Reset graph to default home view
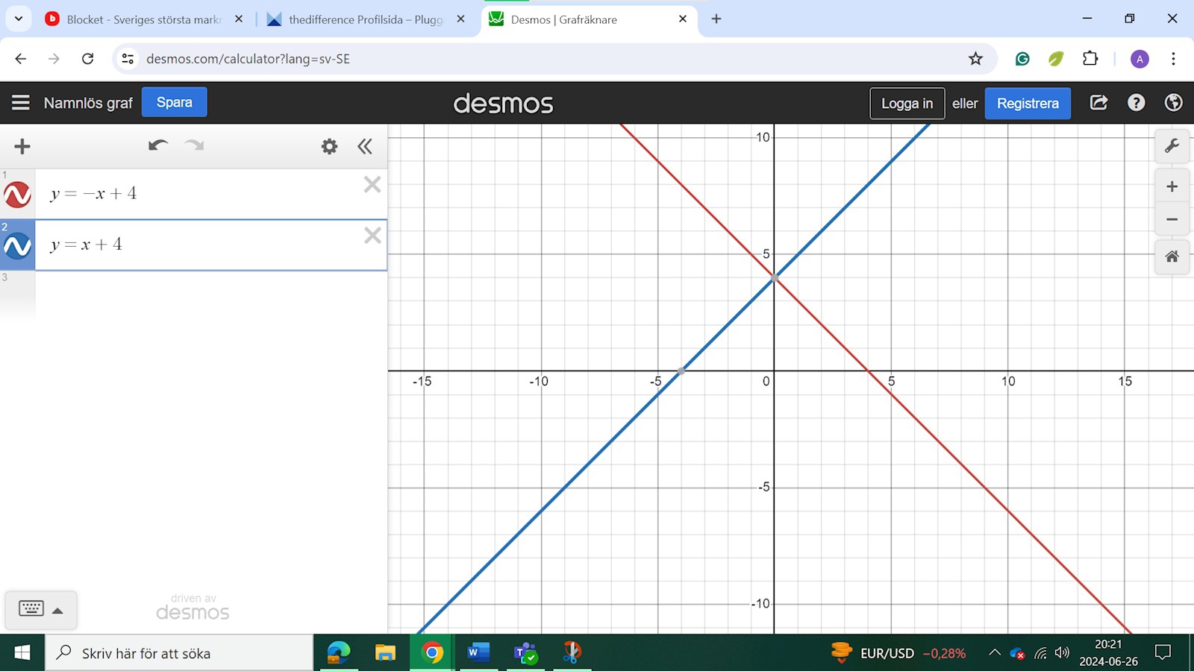 click(1172, 256)
